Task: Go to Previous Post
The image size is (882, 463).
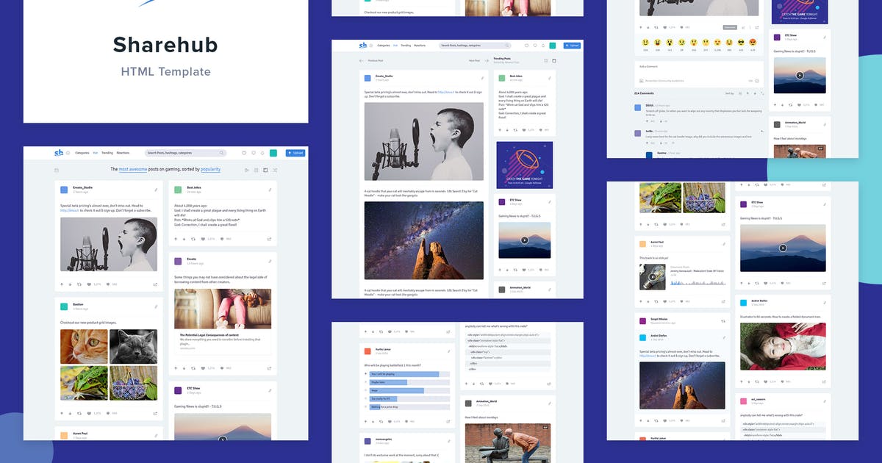Action: point(373,60)
